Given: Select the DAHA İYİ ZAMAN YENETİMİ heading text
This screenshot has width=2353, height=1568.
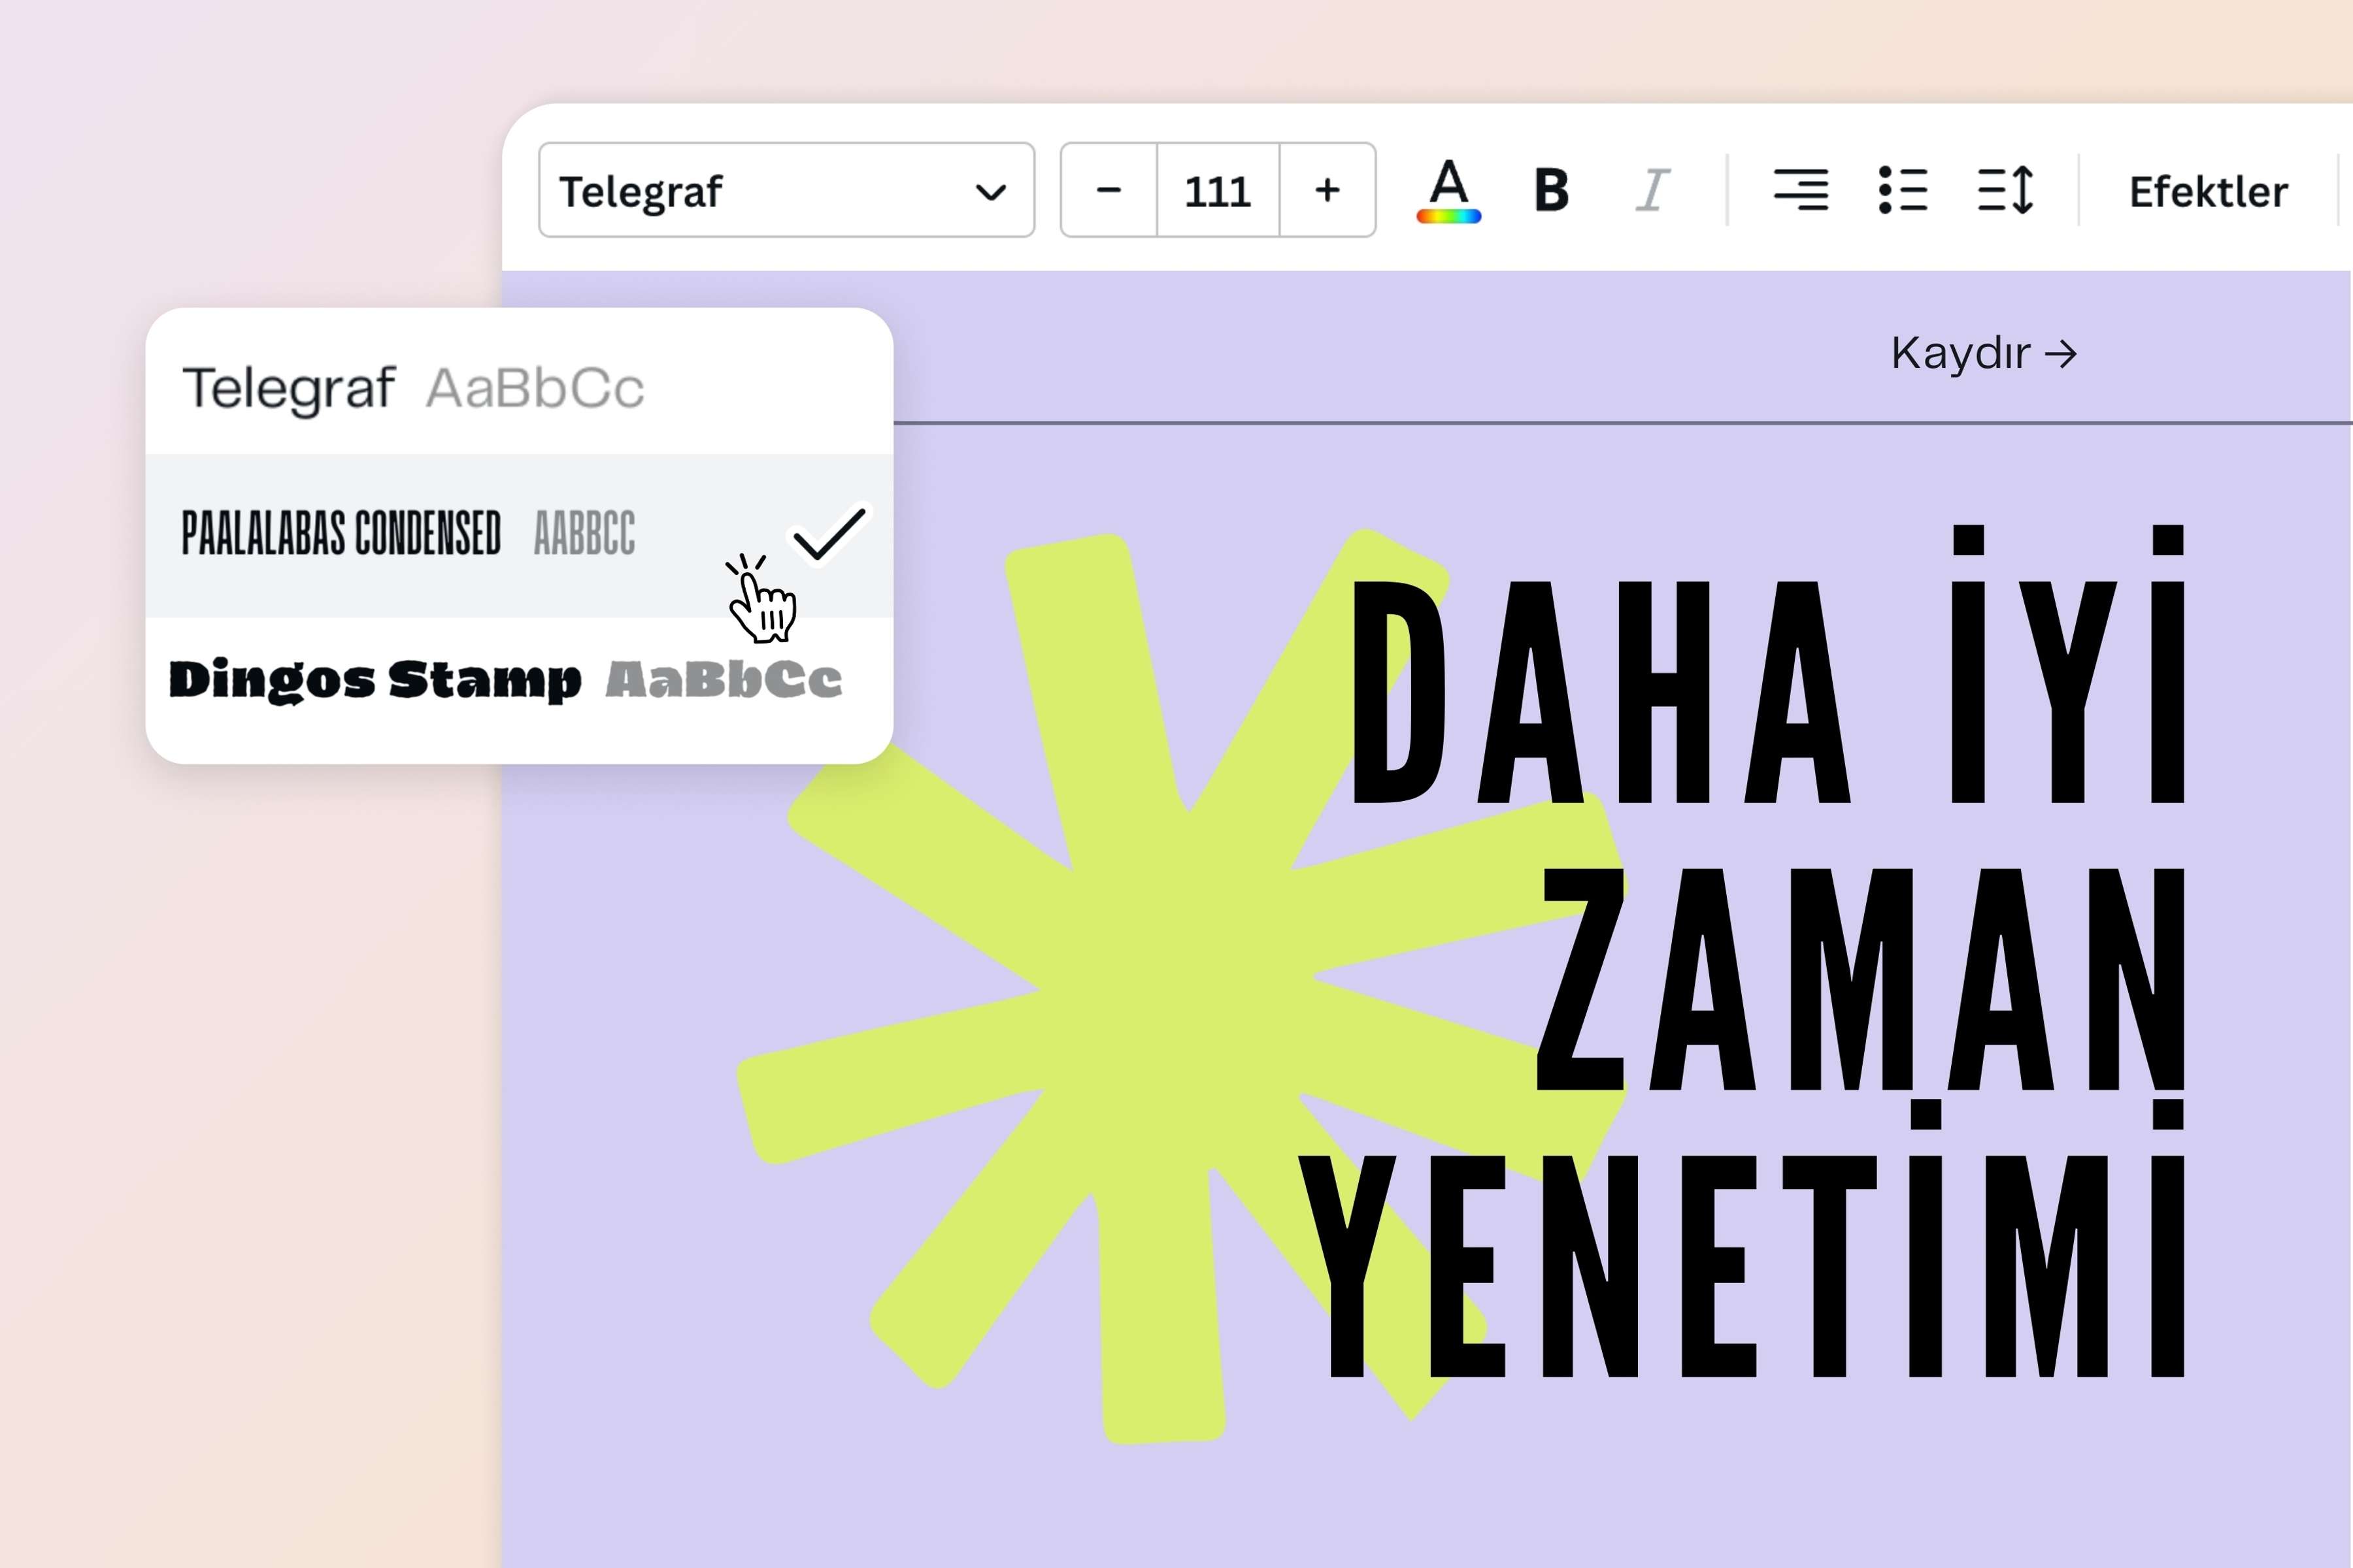Looking at the screenshot, I should [x=1743, y=951].
